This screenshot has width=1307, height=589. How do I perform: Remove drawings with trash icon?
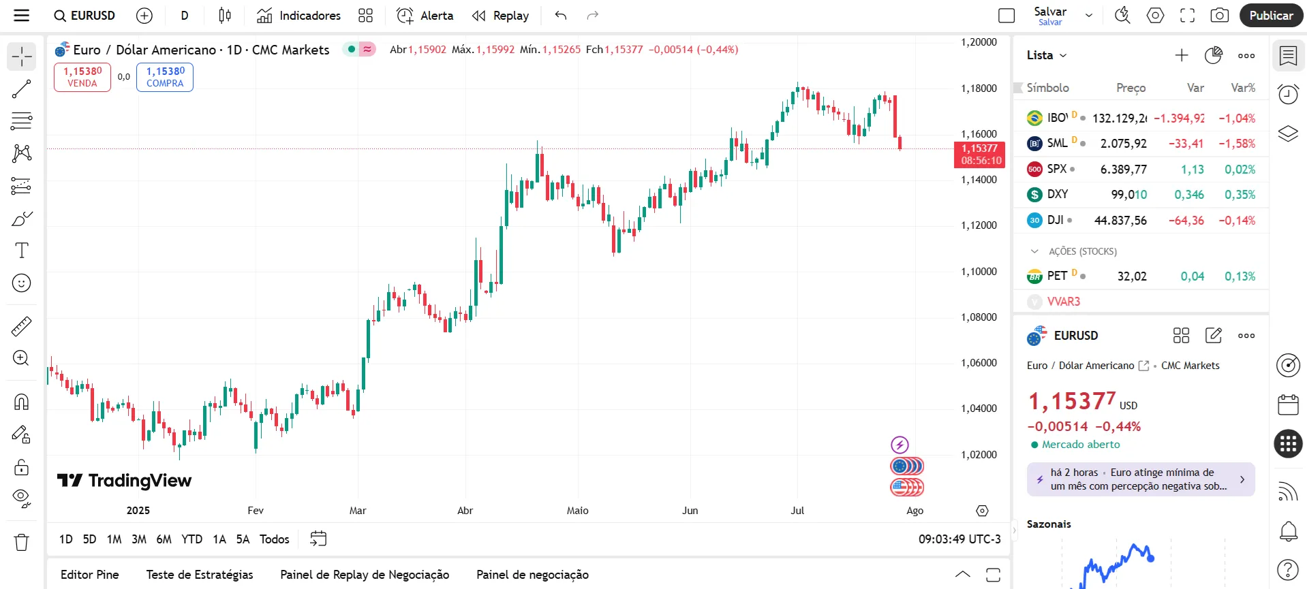point(22,542)
